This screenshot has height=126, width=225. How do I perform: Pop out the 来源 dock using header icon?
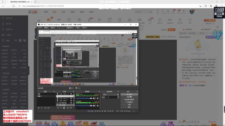click(73, 92)
